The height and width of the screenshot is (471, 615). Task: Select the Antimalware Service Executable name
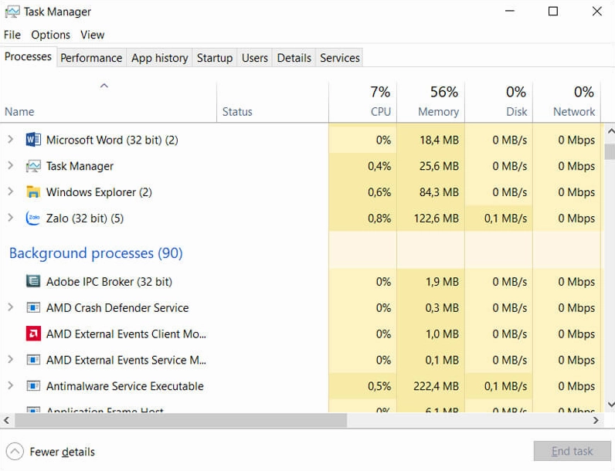[124, 386]
